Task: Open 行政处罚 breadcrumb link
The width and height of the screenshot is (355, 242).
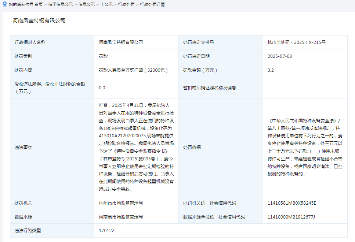Action: click(126, 4)
